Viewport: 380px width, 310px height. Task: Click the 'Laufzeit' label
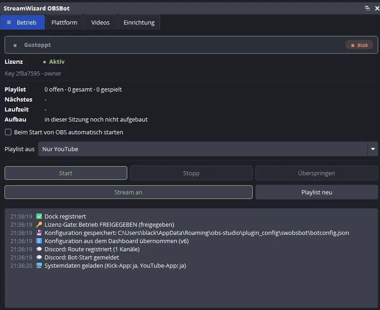tap(16, 110)
